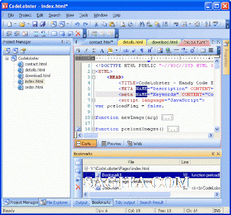Collapse the Codelobster project tree node
The height and width of the screenshot is (215, 231).
(7, 58)
